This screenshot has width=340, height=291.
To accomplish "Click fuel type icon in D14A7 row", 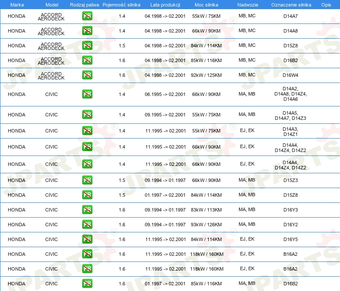I will [87, 16].
